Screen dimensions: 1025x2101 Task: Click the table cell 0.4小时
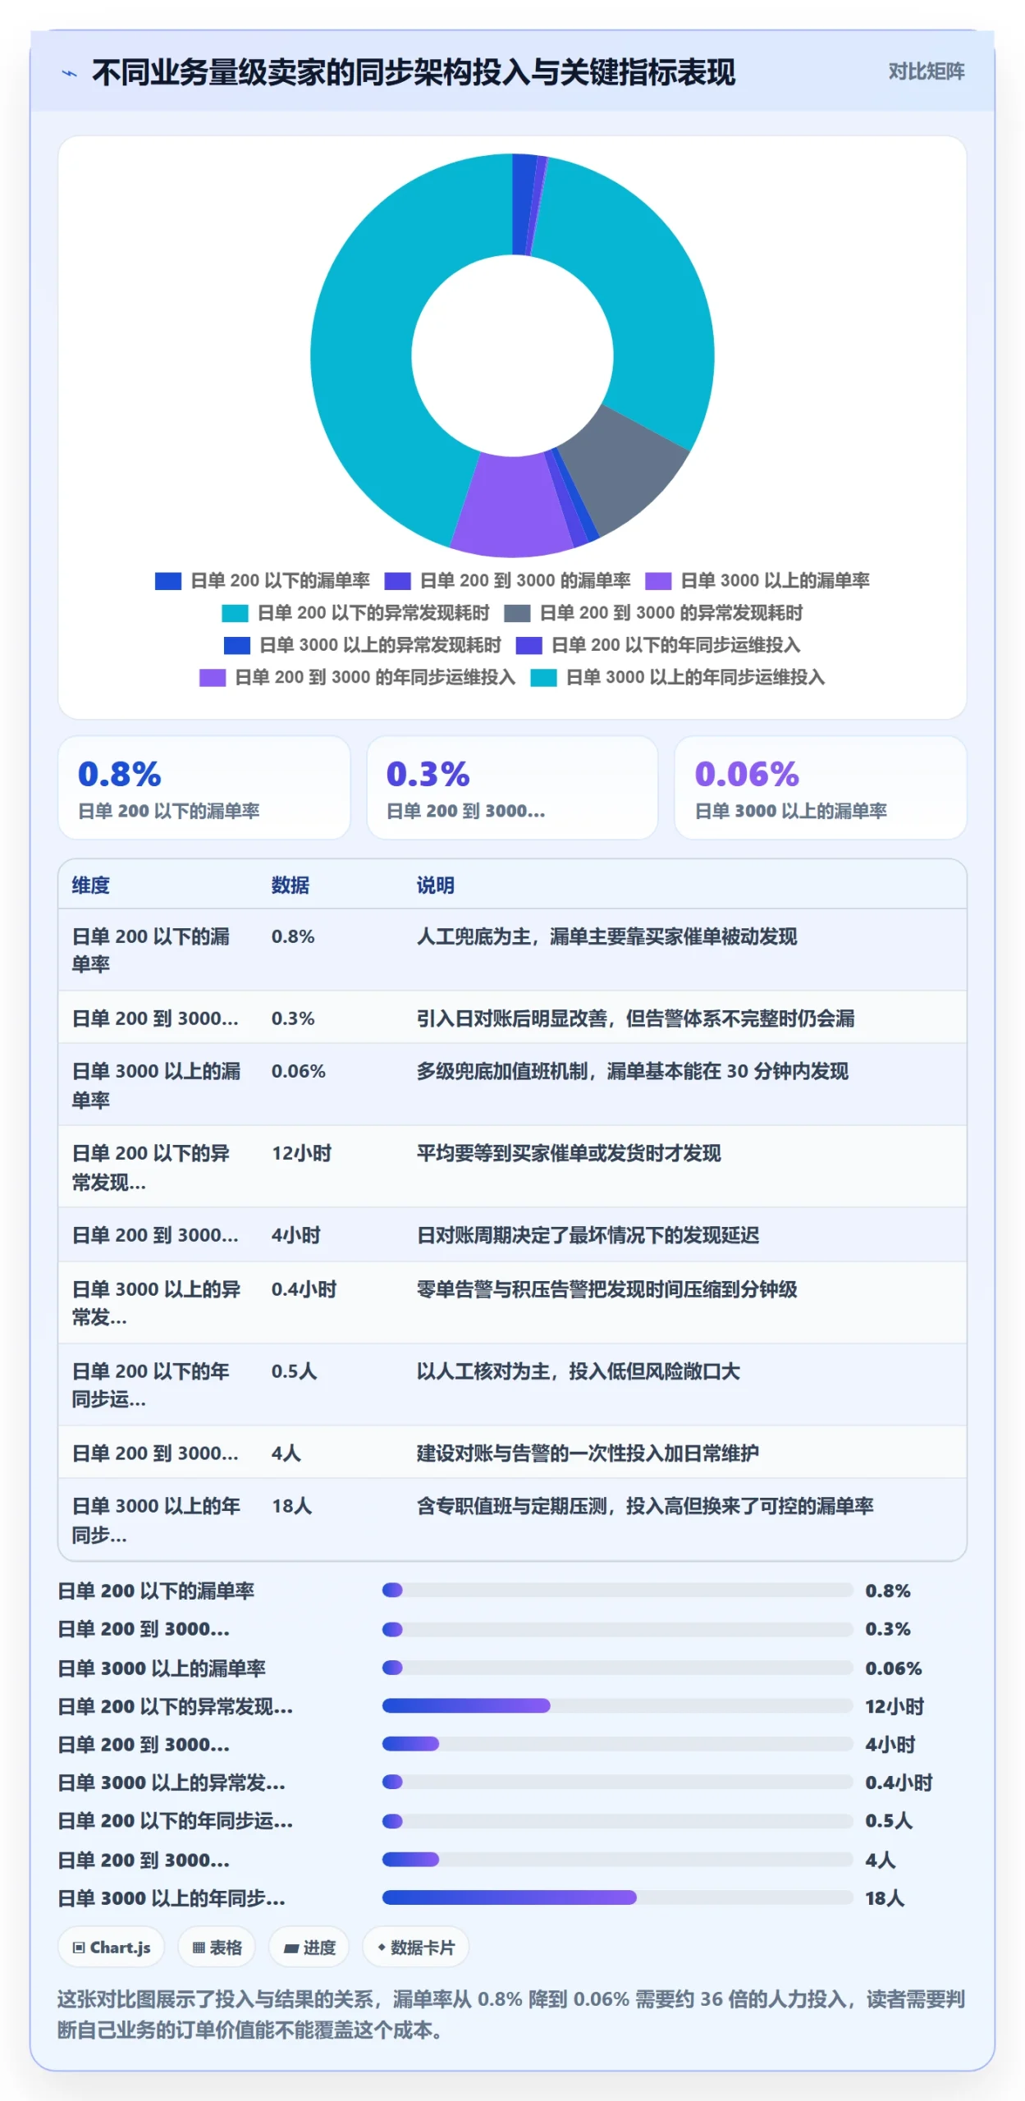[304, 1289]
